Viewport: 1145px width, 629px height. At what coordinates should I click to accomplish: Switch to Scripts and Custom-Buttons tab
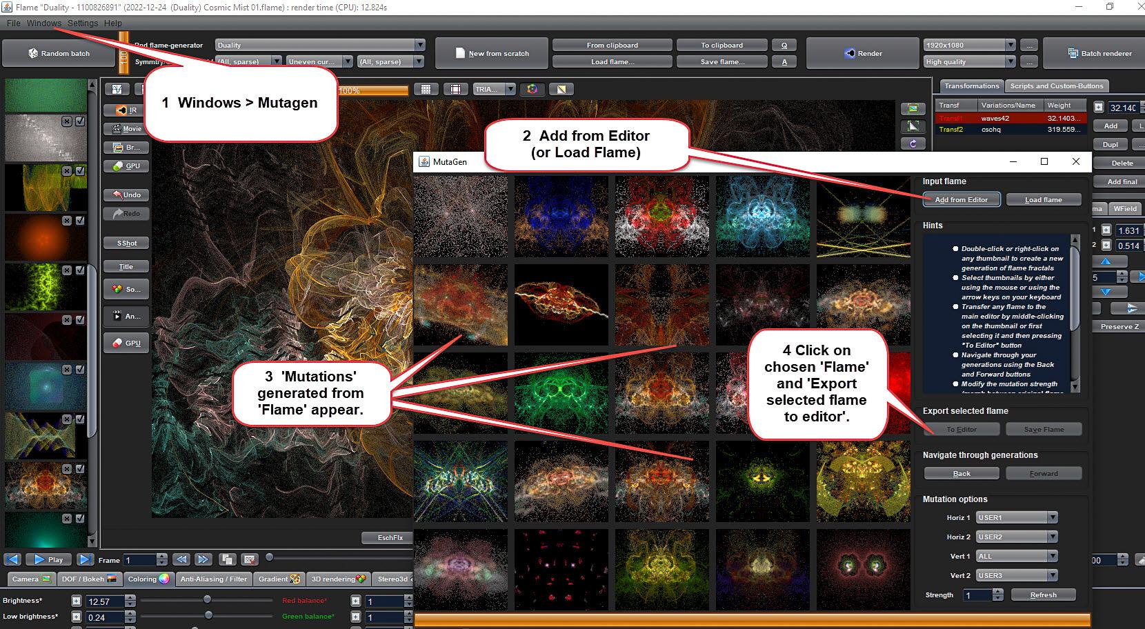coord(1057,86)
